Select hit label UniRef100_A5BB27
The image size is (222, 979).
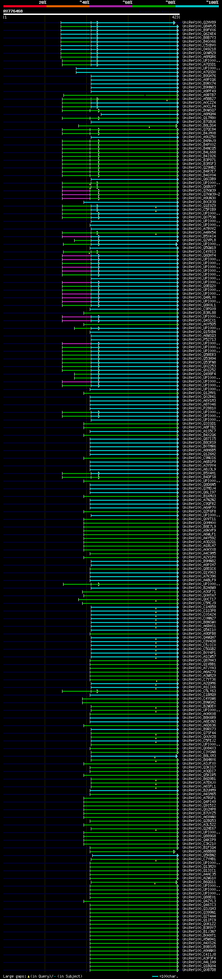(199, 99)
